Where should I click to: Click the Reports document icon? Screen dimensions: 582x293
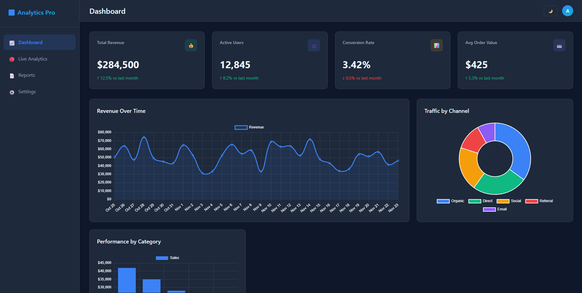coord(12,75)
